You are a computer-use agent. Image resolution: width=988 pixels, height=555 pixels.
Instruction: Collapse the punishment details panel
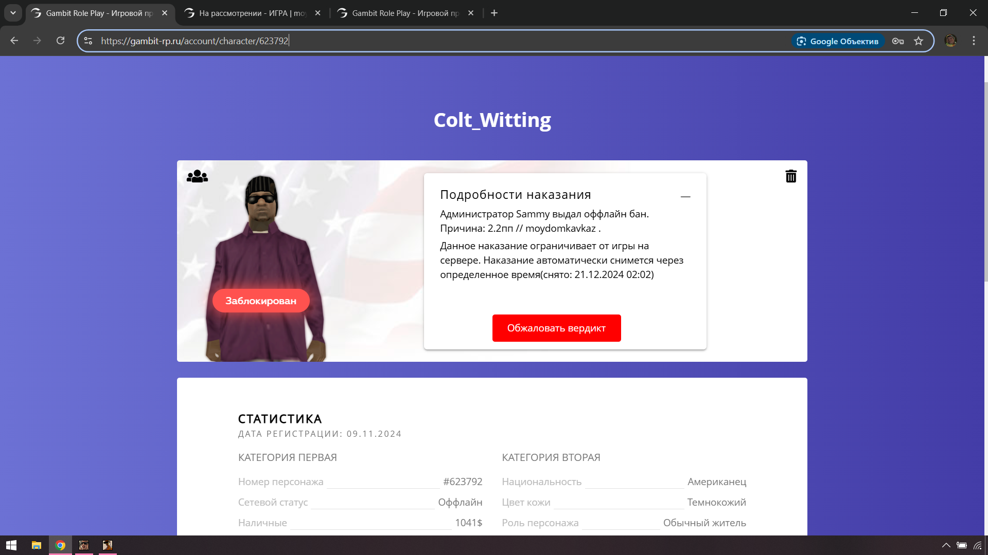tap(685, 196)
